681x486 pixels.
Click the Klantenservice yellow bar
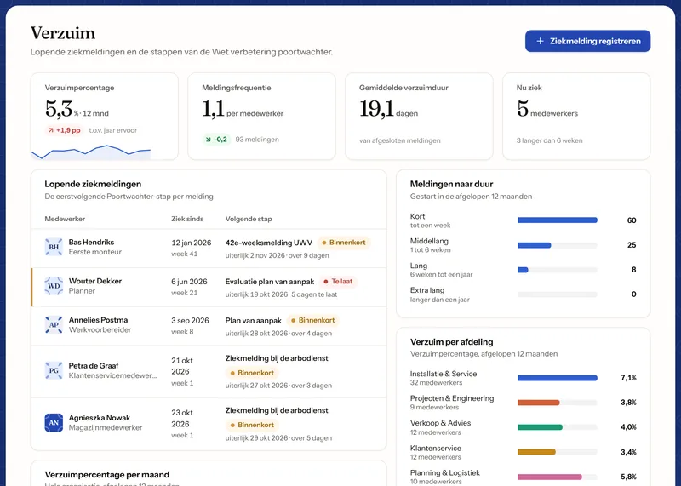pyautogui.click(x=536, y=452)
